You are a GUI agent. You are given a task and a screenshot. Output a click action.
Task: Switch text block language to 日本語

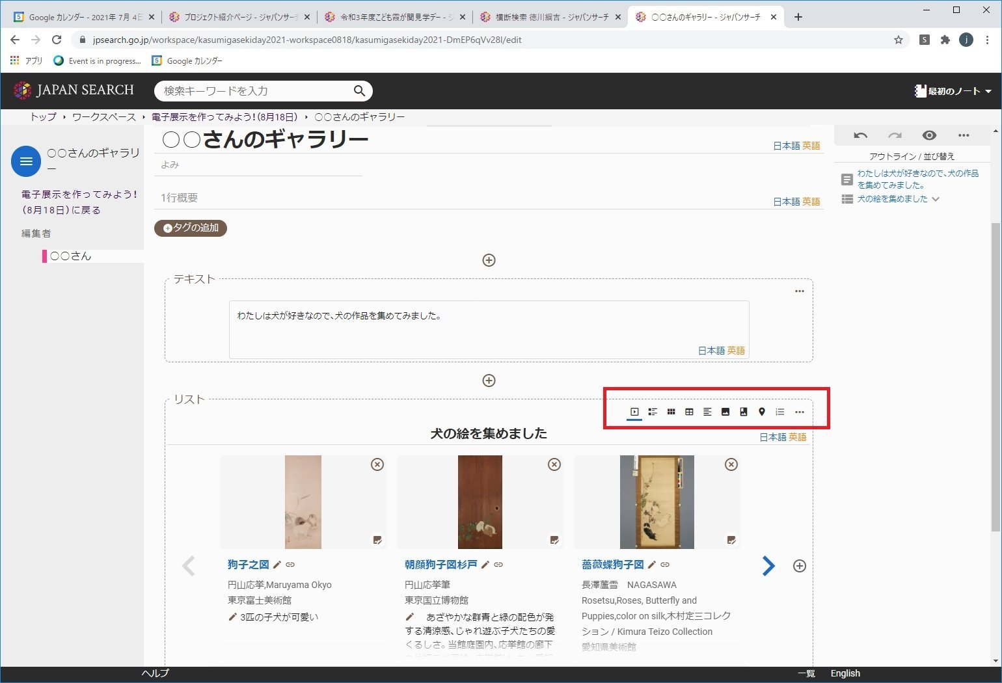711,351
